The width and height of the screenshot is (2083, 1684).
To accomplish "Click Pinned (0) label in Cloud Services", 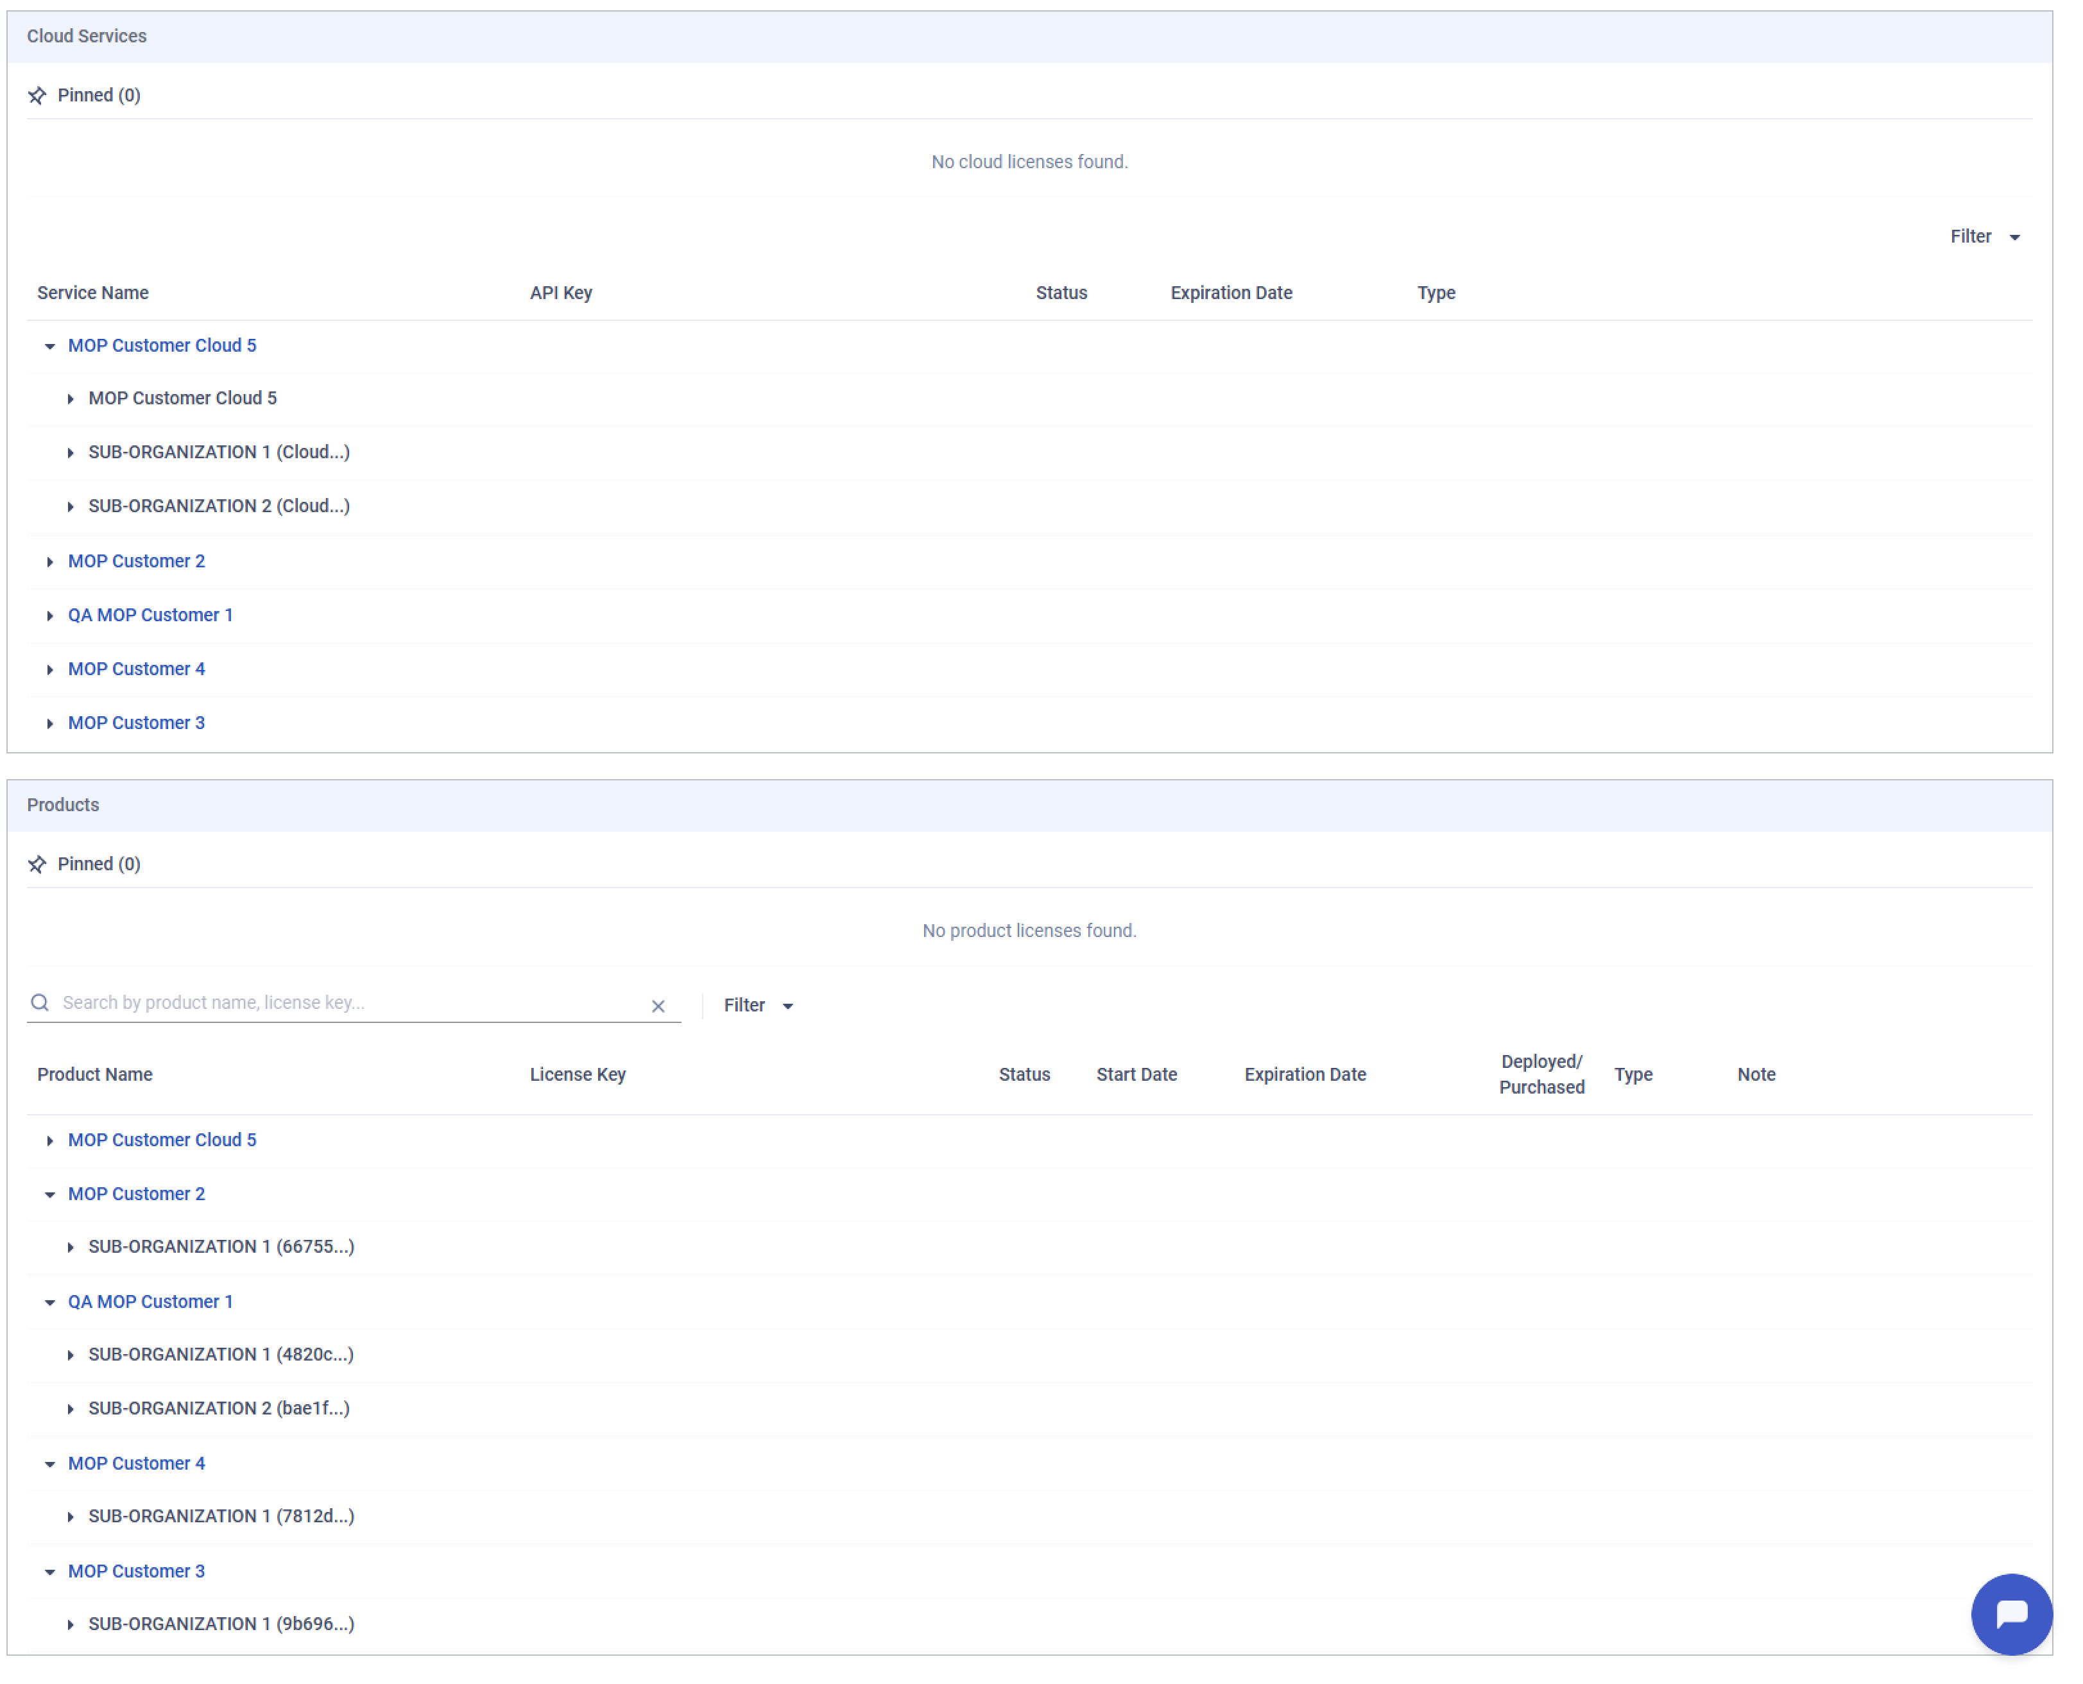I will 100,96.
